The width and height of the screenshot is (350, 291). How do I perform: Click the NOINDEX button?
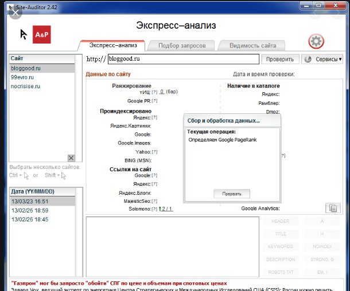pyautogui.click(x=322, y=246)
